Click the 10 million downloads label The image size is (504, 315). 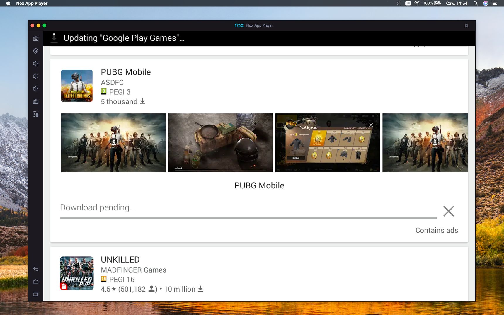coord(183,289)
